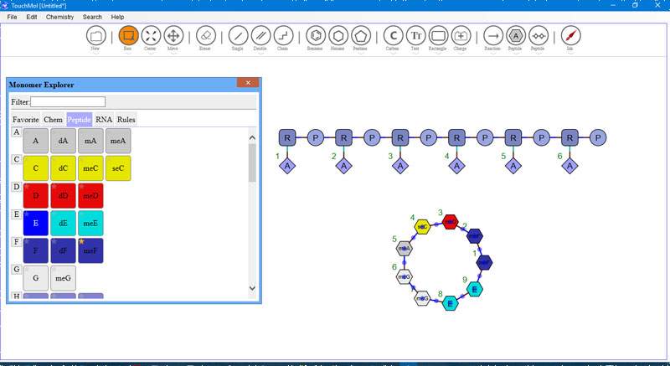The image size is (670, 366).
Task: Click the monomer list scrollbar thumb
Action: (252, 162)
